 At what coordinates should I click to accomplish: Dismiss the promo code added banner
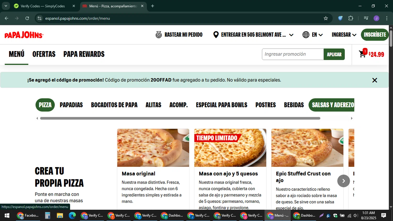pos(375,80)
